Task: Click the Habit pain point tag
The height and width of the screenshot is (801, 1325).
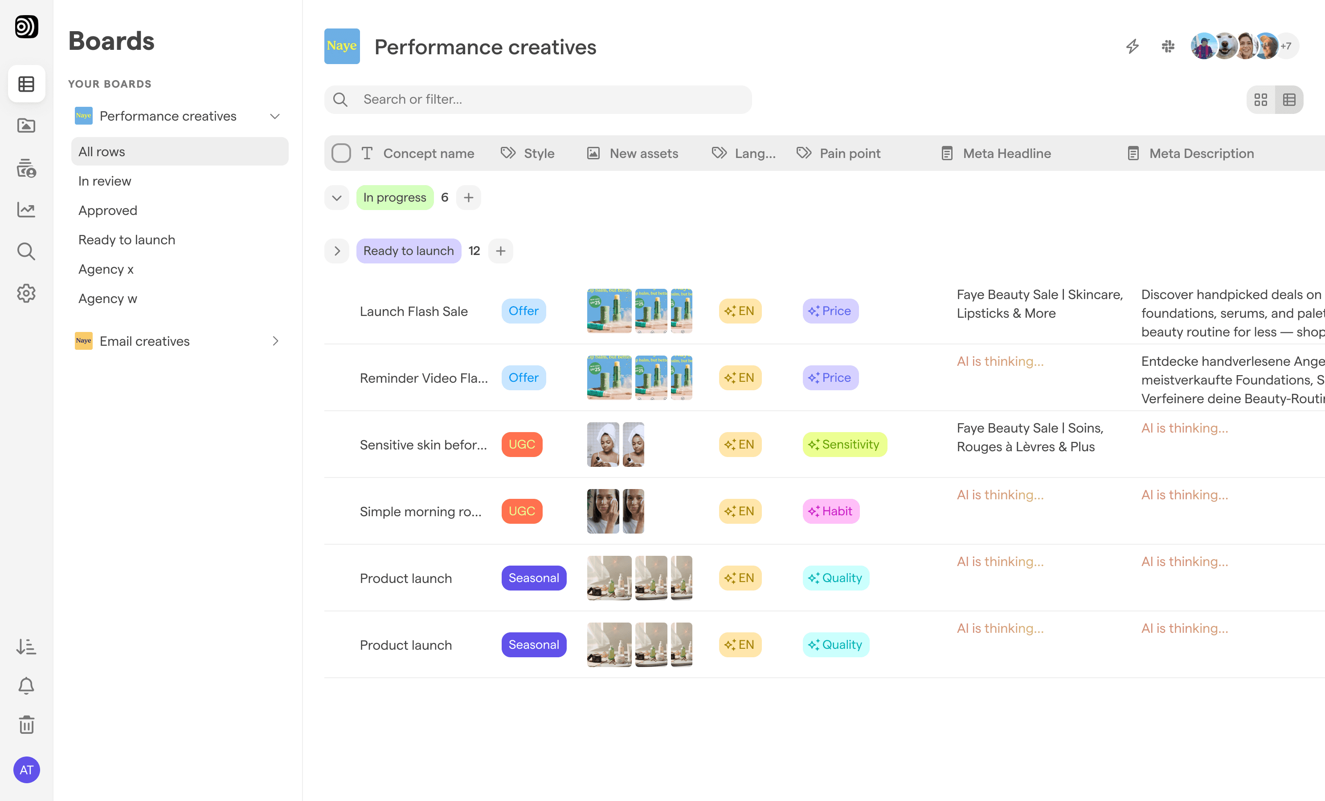Action: tap(831, 511)
